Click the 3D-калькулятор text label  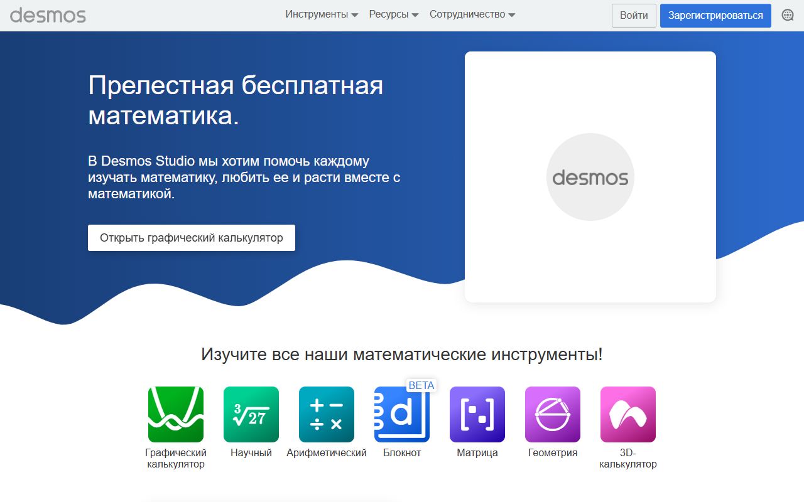(628, 459)
